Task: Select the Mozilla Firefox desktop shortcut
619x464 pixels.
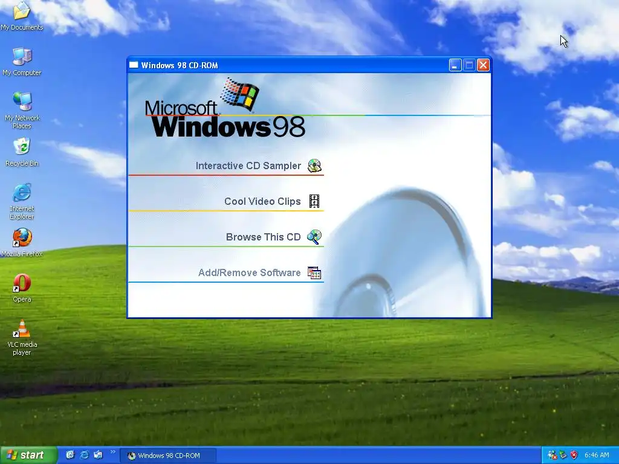Action: point(22,243)
